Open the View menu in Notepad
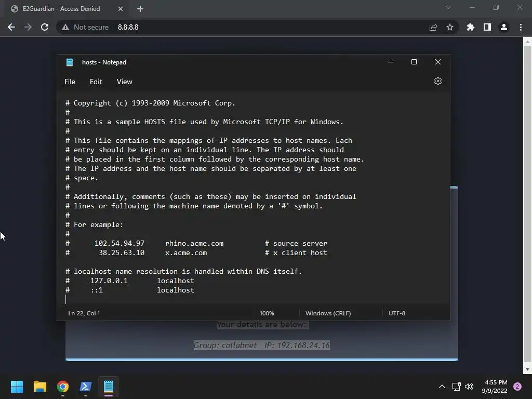Image resolution: width=532 pixels, height=399 pixels. point(125,82)
